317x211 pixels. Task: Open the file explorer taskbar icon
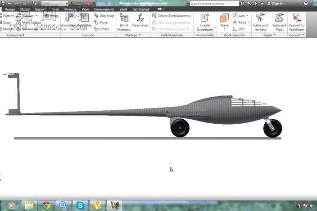(29, 206)
